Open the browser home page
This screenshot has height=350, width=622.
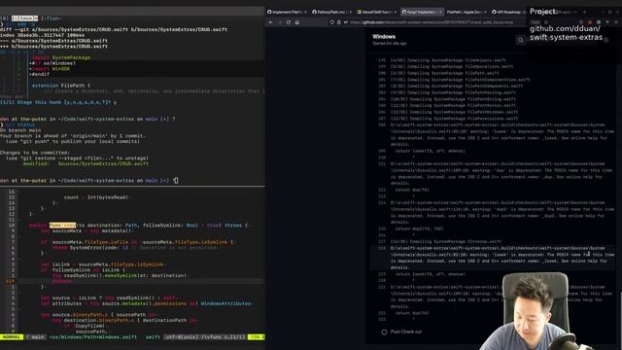coord(297,22)
